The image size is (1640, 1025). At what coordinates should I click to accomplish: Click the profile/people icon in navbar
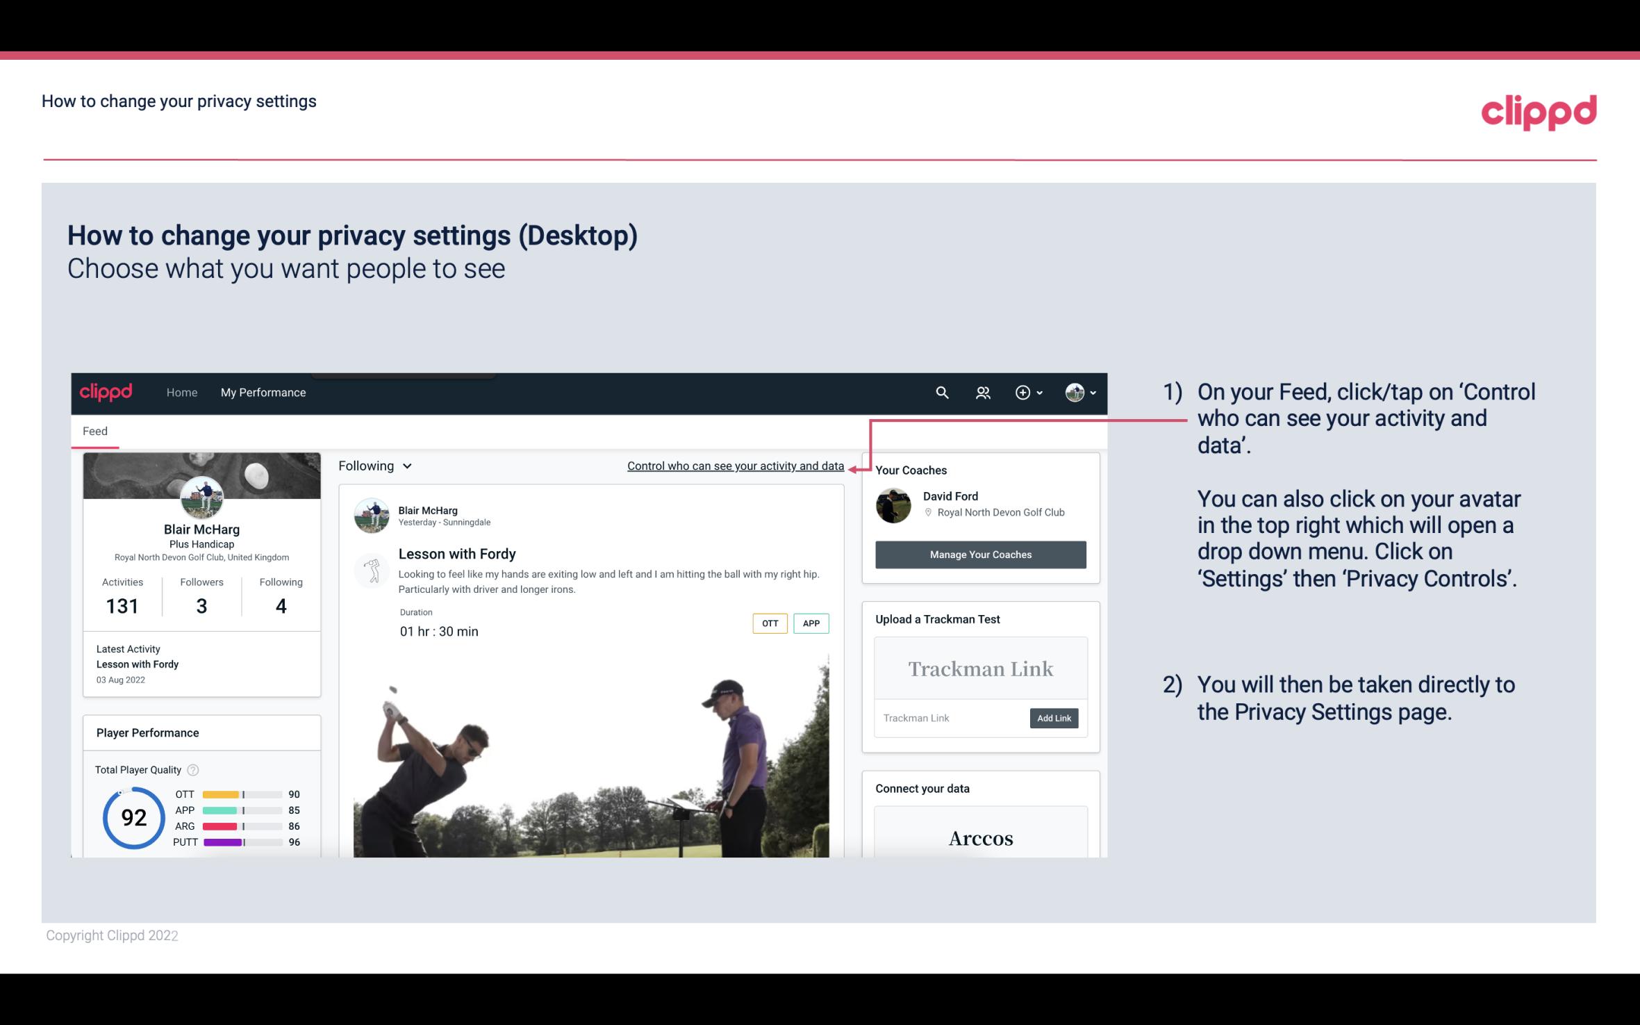tap(983, 392)
